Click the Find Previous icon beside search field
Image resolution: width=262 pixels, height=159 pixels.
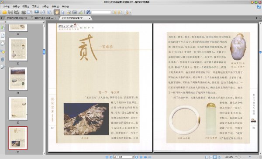(114, 12)
